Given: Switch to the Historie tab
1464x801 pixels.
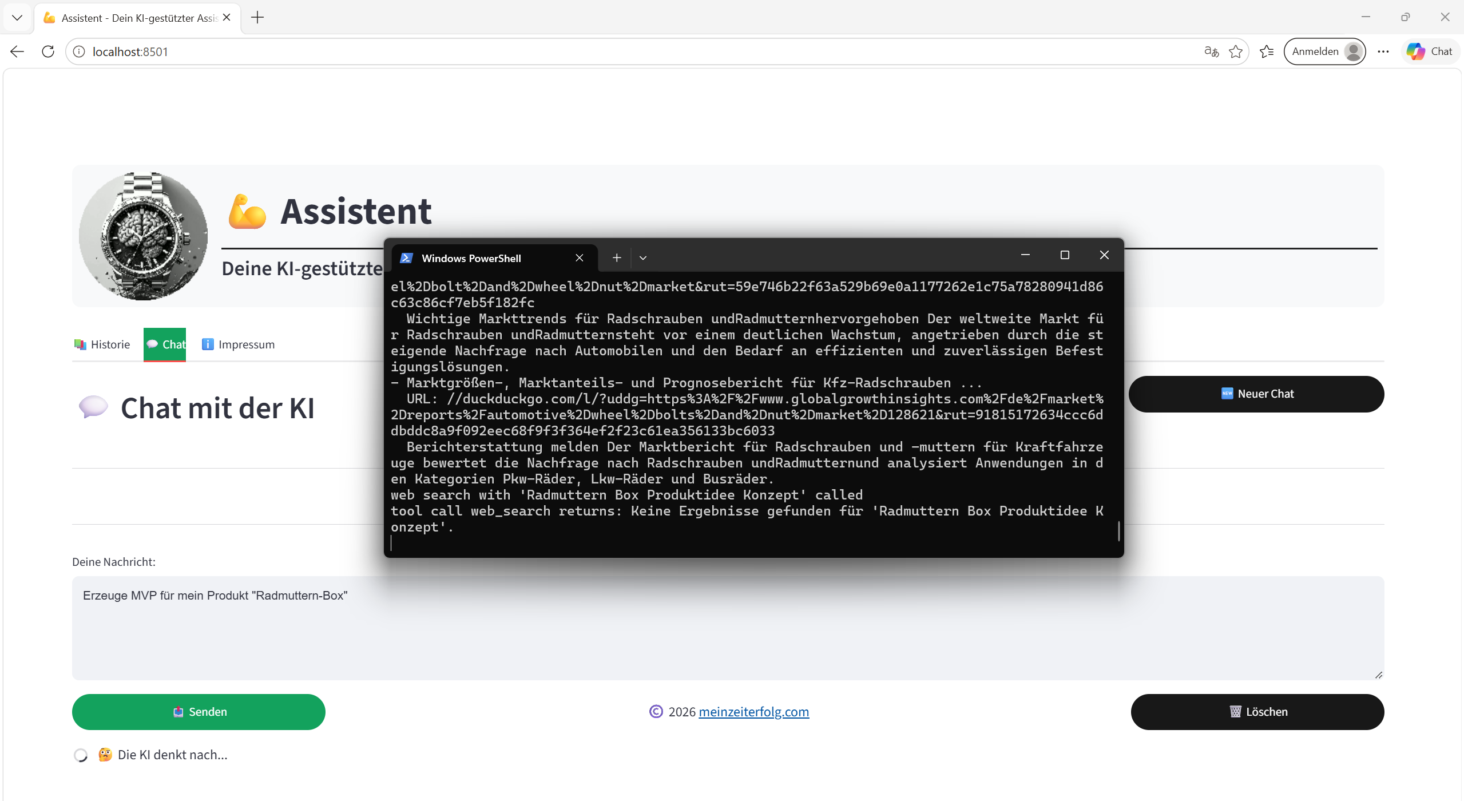Looking at the screenshot, I should (102, 344).
